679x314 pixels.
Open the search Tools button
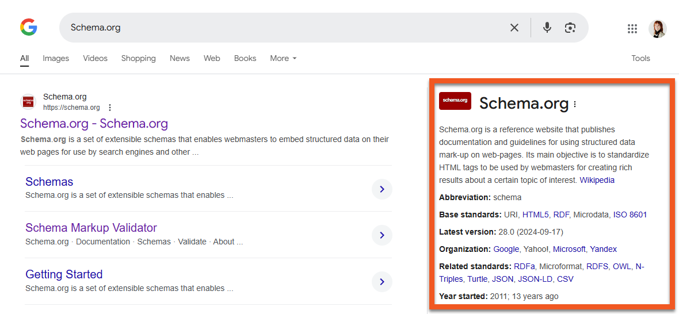pos(640,58)
